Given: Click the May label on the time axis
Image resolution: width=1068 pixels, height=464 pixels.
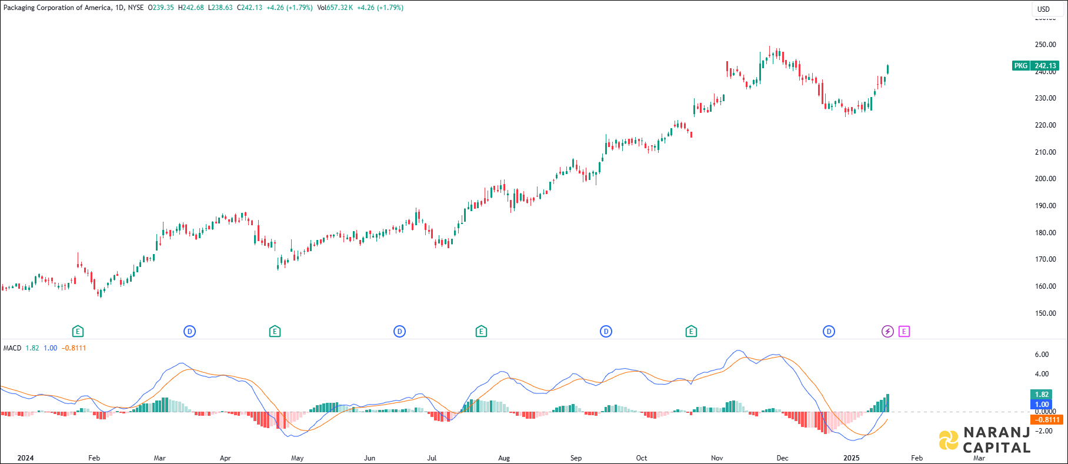Looking at the screenshot, I should tap(298, 458).
